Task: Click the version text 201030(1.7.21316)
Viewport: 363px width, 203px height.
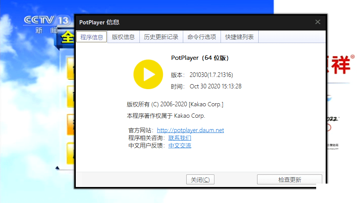Action: coord(211,75)
